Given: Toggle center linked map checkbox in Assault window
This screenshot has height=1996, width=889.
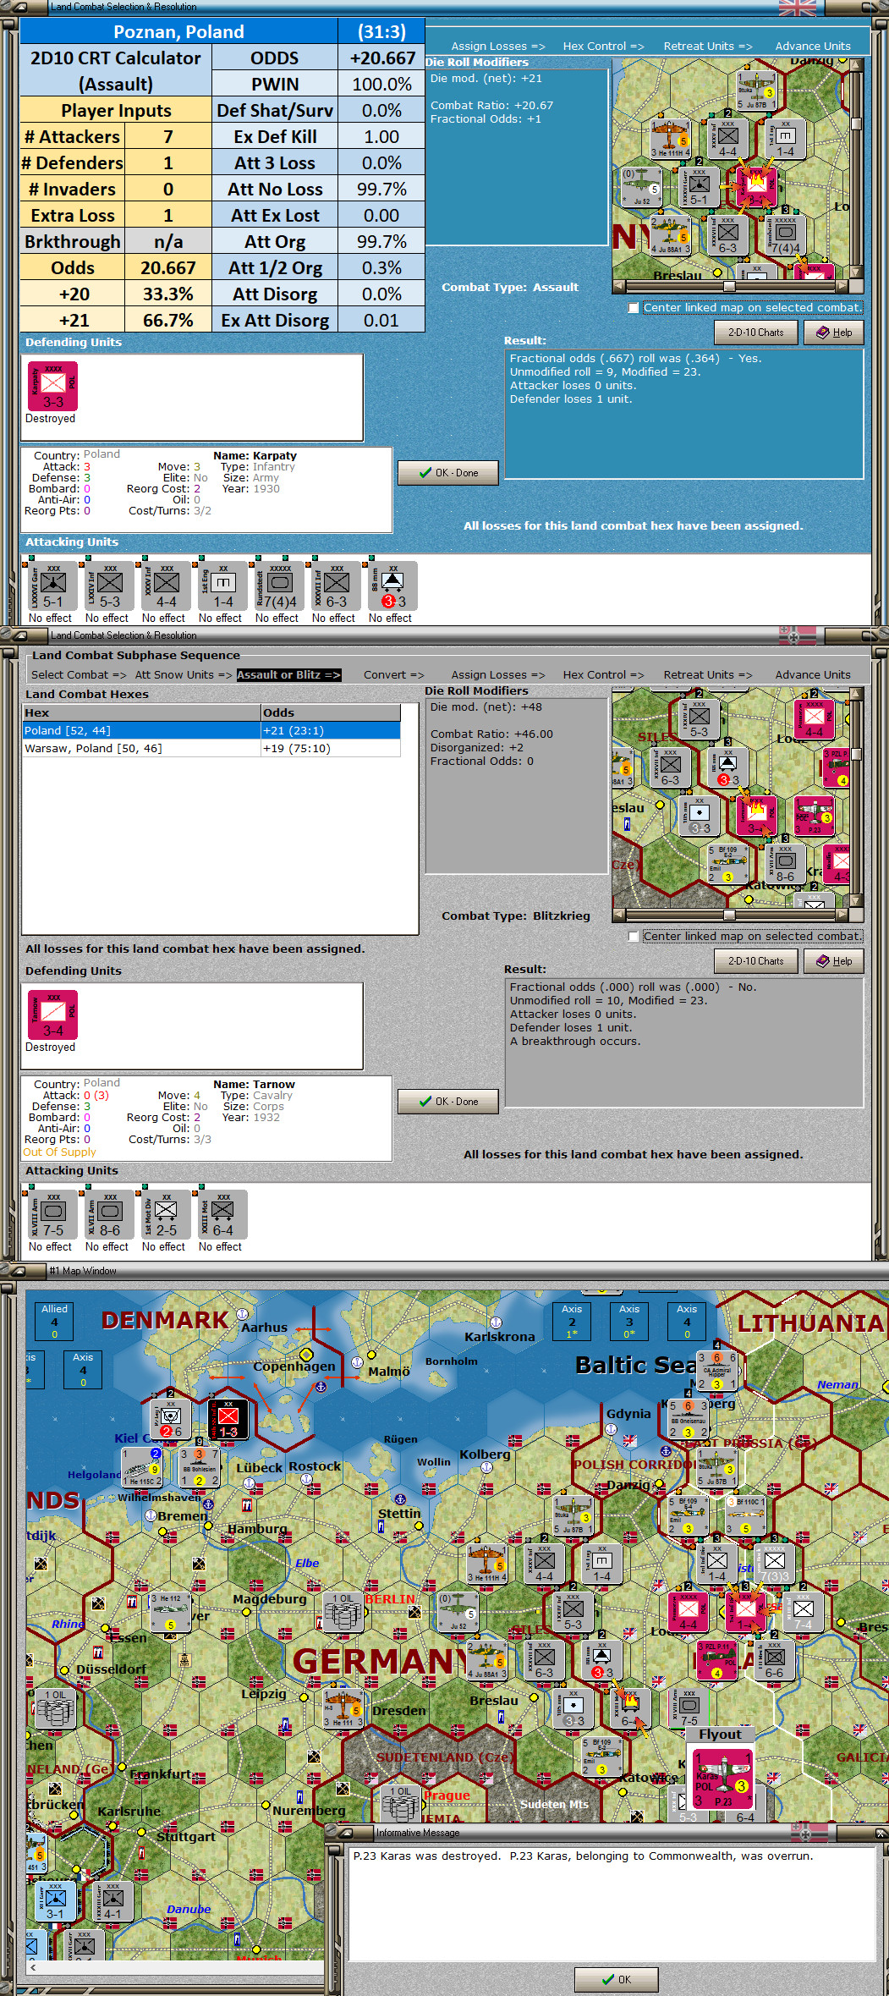Looking at the screenshot, I should coord(634,308).
